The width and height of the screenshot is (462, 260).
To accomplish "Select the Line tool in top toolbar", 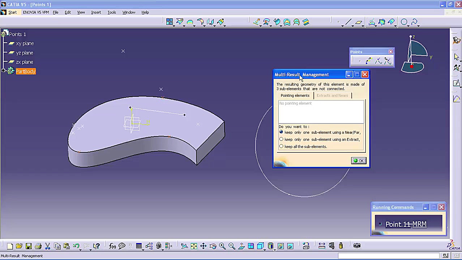I will tap(348, 22).
